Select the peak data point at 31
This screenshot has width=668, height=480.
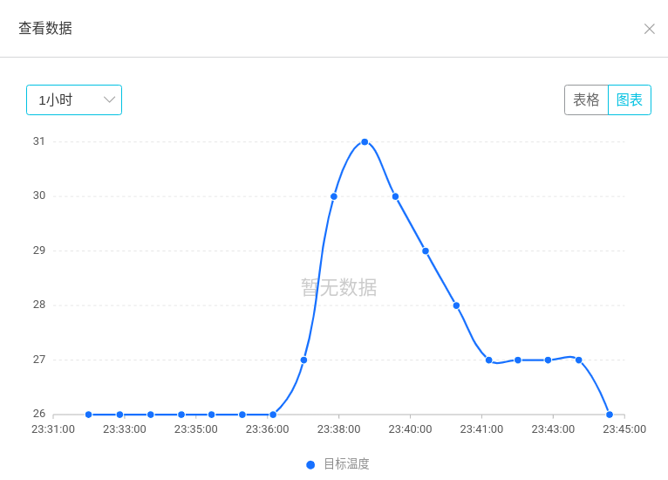(365, 142)
